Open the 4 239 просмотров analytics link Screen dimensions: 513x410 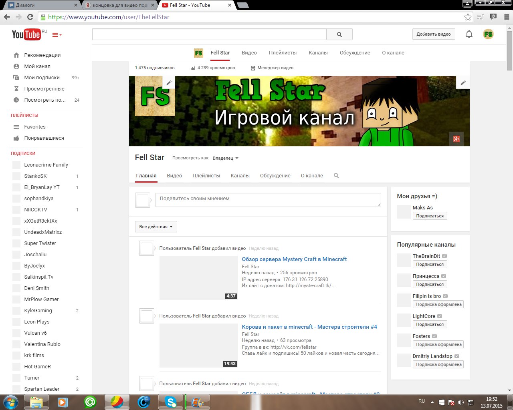[x=213, y=68]
